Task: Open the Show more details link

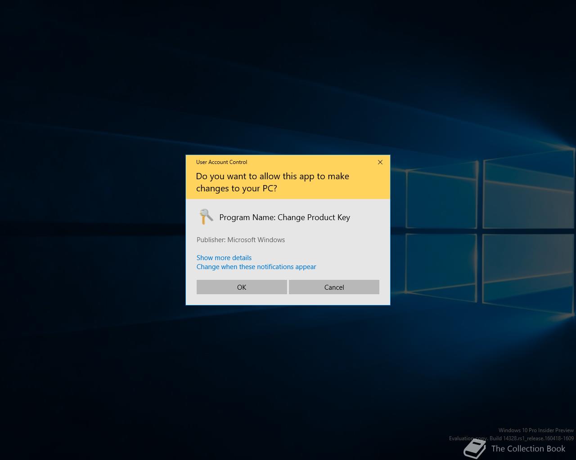Action: tap(224, 257)
